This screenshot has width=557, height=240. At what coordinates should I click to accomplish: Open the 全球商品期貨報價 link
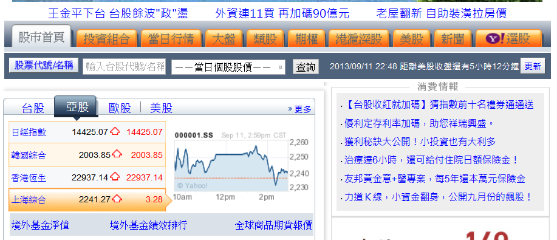tap(273, 225)
